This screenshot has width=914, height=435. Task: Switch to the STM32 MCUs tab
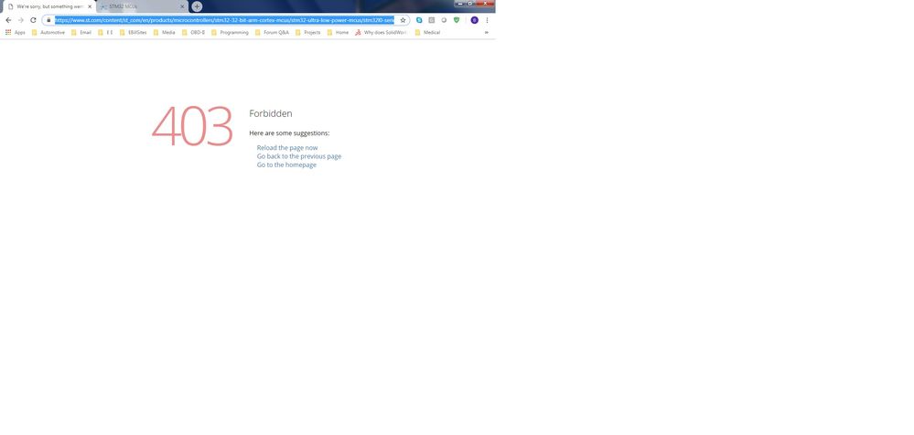click(142, 6)
